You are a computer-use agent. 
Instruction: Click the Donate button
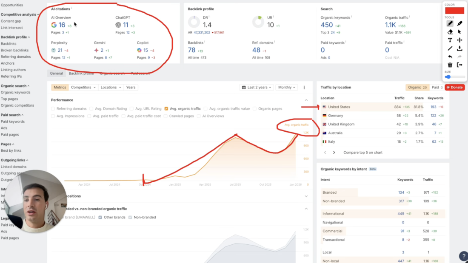455,87
